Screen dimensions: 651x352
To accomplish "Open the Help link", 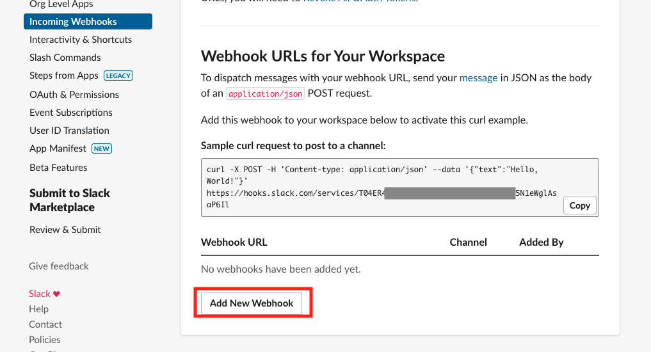I will pyautogui.click(x=38, y=309).
